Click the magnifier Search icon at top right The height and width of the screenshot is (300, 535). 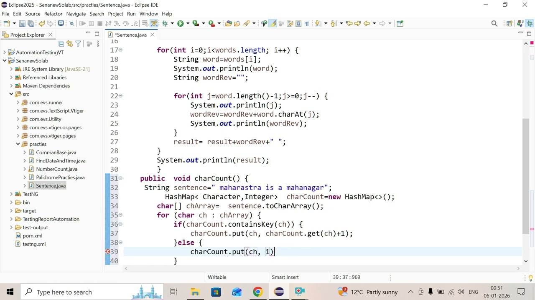pos(494,23)
